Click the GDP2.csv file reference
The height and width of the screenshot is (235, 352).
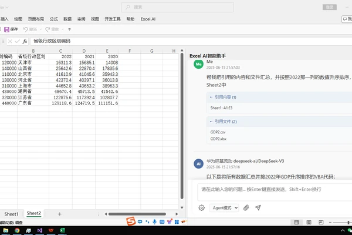(x=218, y=132)
